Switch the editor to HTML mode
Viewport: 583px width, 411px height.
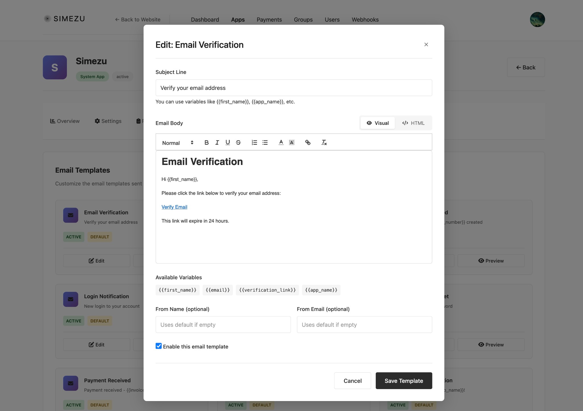click(x=413, y=123)
